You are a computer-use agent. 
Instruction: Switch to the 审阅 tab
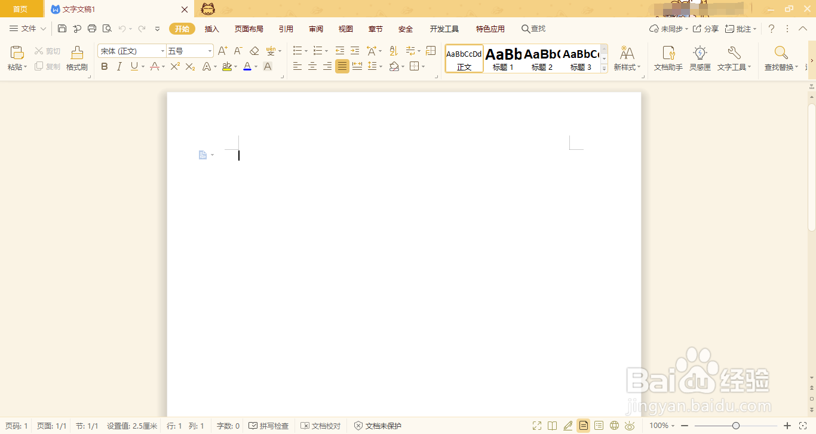(x=316, y=29)
